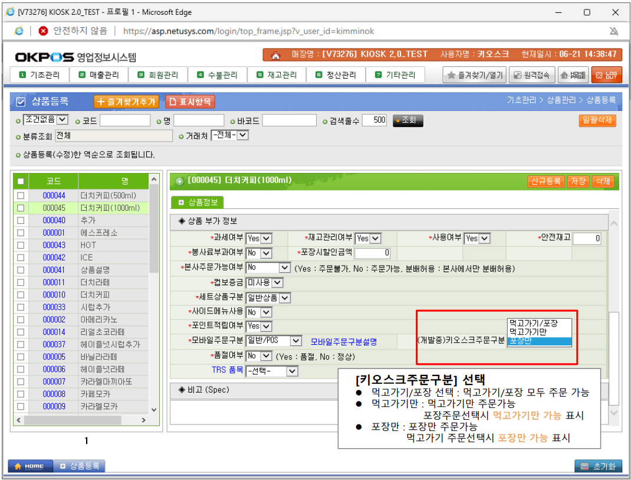
Task: Check the box for 에스프레소 row
Action: 21,233
